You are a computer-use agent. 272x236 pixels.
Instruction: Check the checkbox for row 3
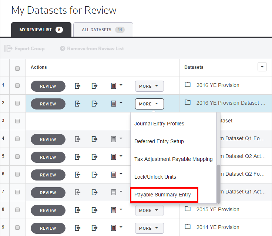point(17,121)
